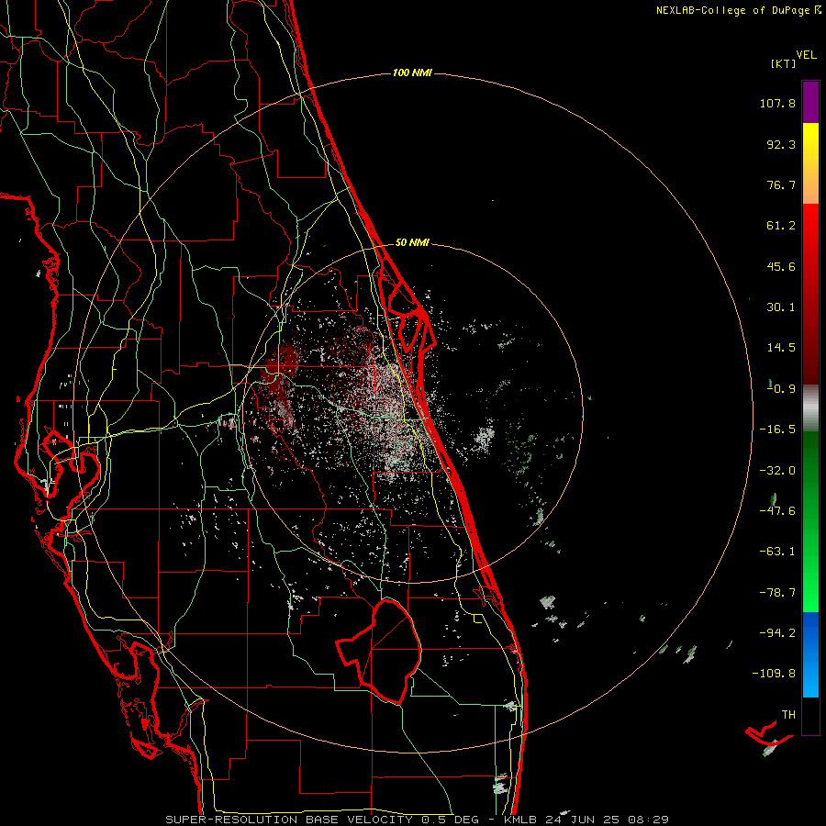
Task: Click the 0.5 DEG elevation text
Action: 450,820
